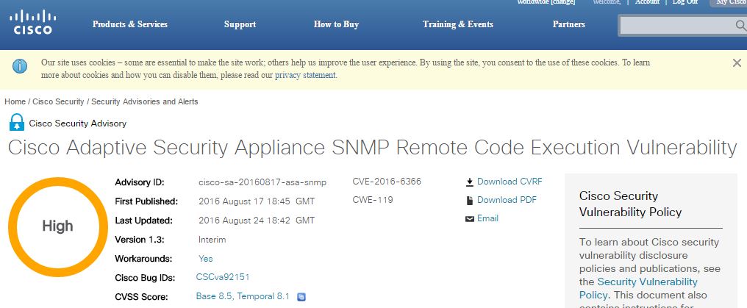The image size is (747, 308).
Task: Open Cisco bug ID CSCva92151
Action: point(223,277)
